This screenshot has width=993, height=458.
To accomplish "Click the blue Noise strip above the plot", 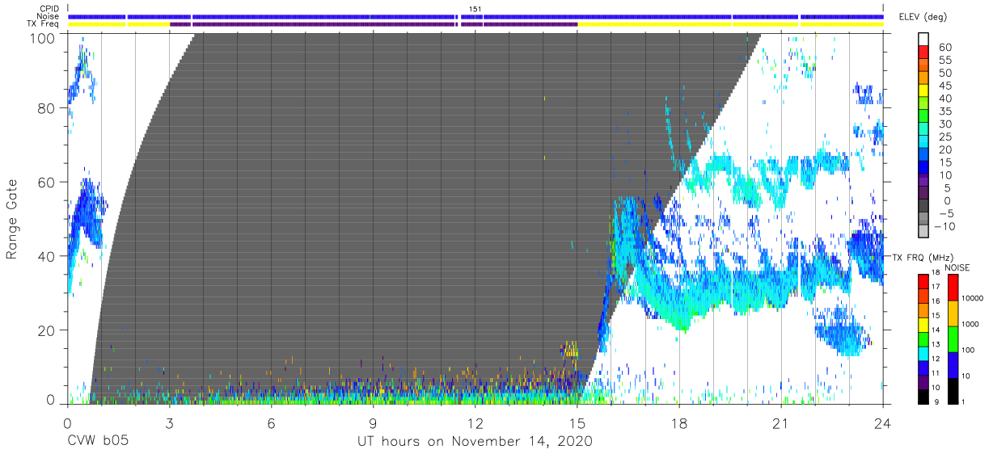I will point(475,16).
